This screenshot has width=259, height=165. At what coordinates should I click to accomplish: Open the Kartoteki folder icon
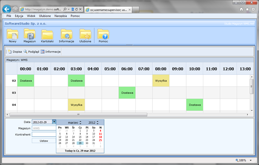[47, 34]
